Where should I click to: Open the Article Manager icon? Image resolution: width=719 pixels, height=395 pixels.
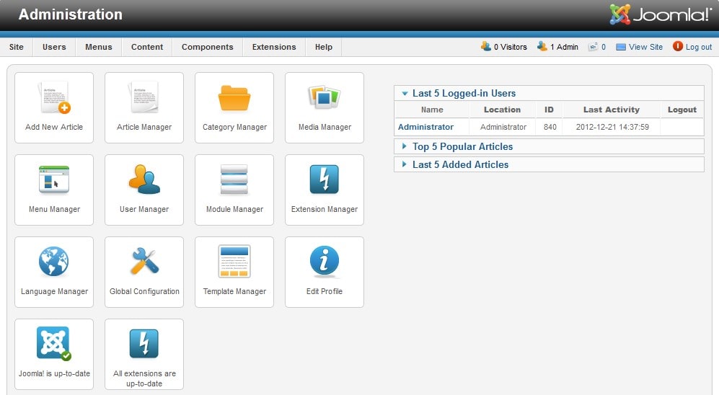pos(144,97)
